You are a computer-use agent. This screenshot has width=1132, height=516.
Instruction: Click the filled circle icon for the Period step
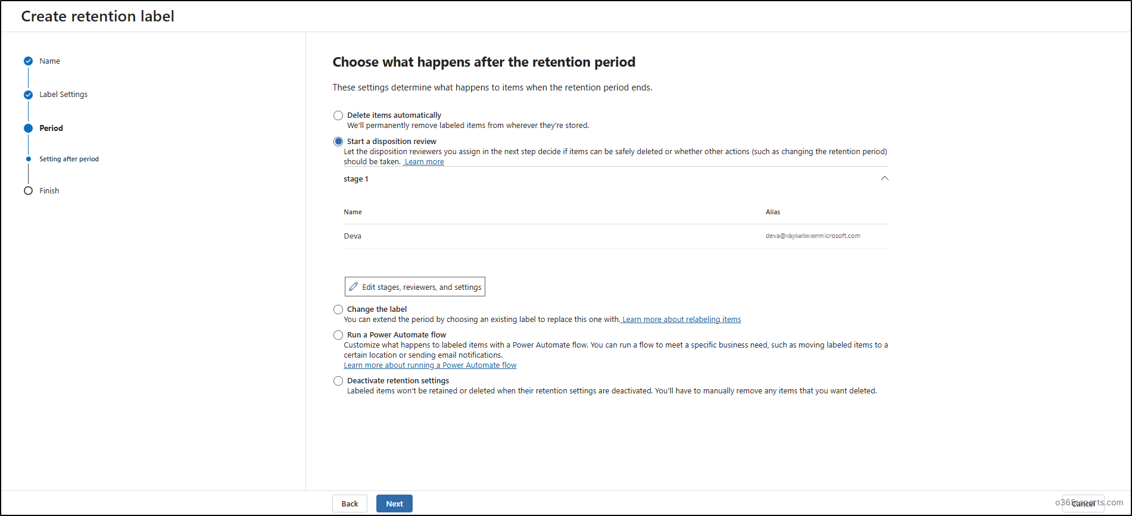27,128
